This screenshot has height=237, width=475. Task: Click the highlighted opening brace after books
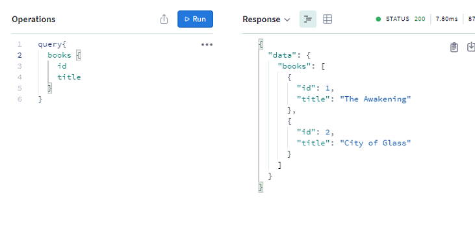(79, 55)
